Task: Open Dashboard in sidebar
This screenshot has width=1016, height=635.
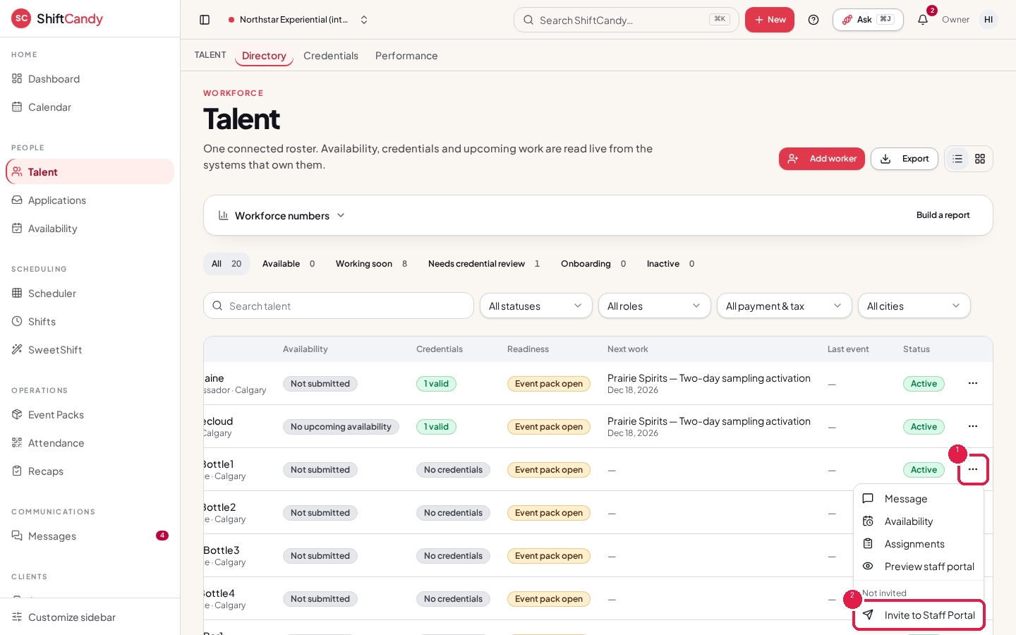Action: coord(90,79)
